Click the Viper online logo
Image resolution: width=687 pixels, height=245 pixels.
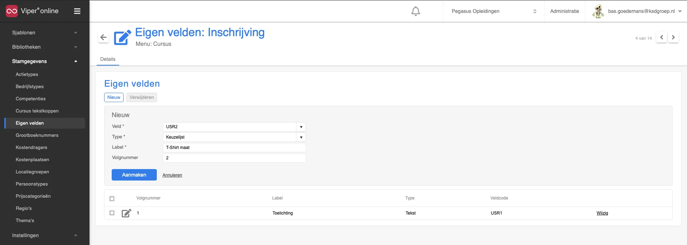click(32, 11)
